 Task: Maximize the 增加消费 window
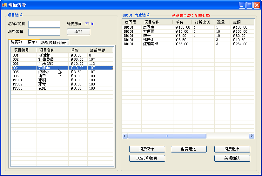pos(249,5)
